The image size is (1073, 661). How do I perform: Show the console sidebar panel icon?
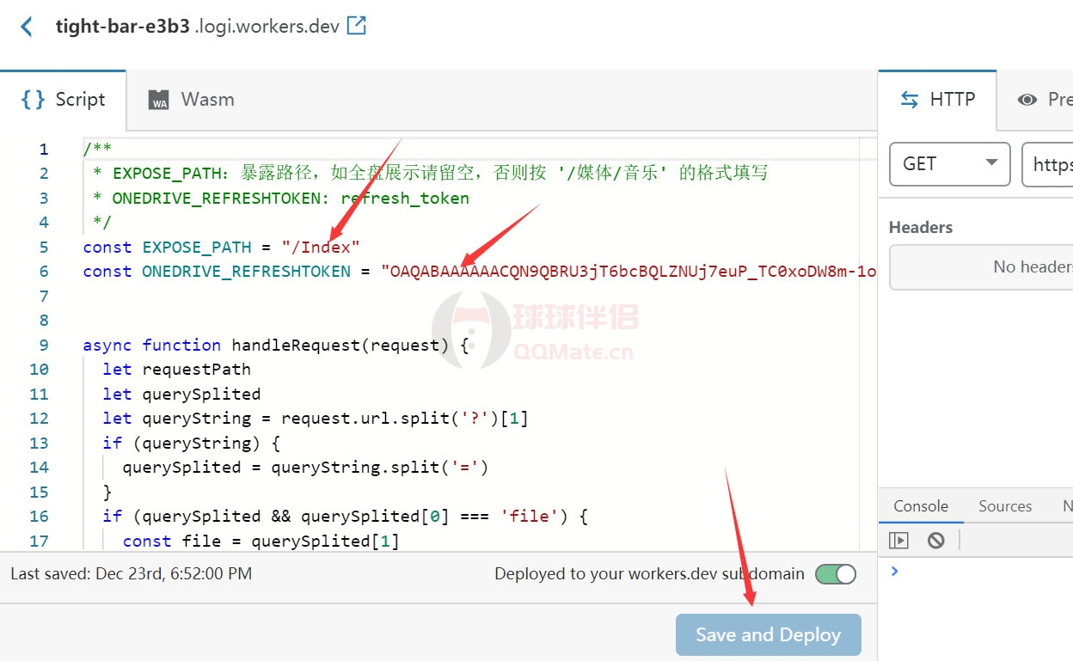[x=898, y=540]
